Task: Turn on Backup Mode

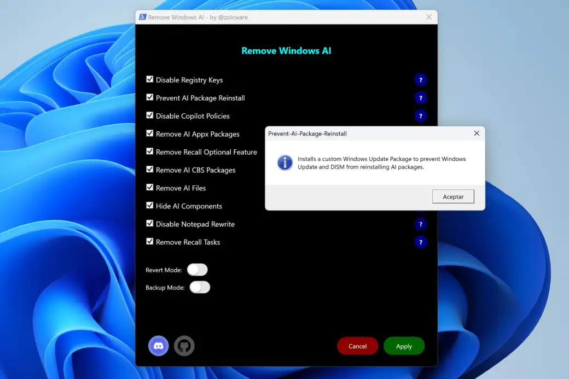Action: coord(200,287)
